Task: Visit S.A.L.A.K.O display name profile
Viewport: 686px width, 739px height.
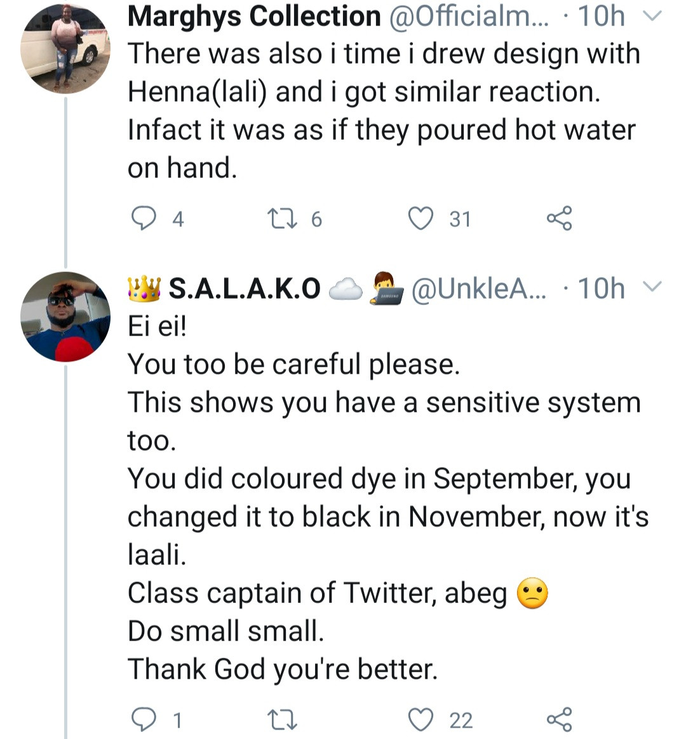Action: pos(245,289)
